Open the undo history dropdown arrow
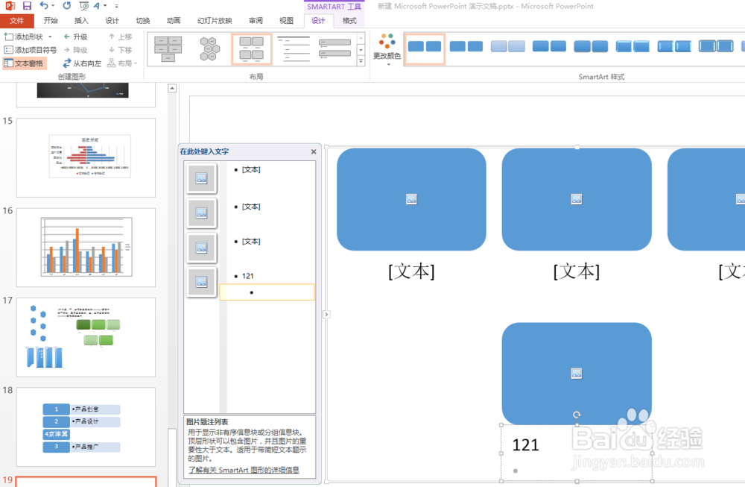Screen dimensions: 745x487 tap(53, 6)
